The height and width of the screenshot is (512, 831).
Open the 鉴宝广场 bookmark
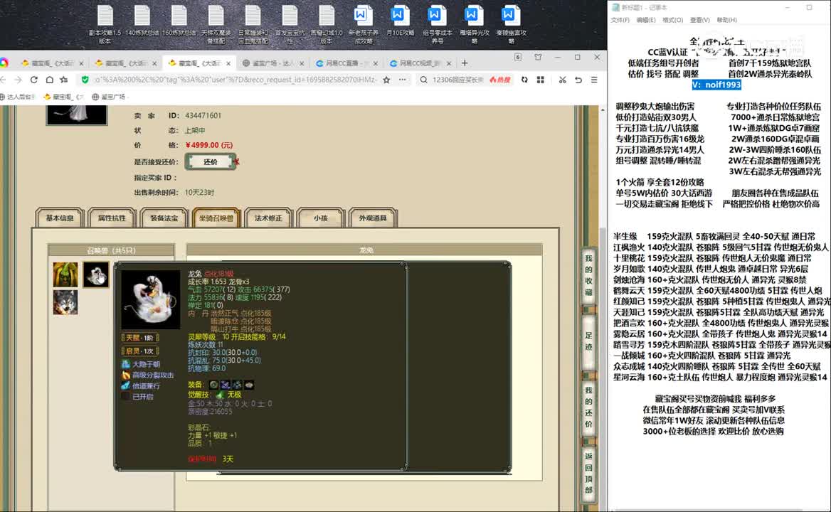[109, 97]
